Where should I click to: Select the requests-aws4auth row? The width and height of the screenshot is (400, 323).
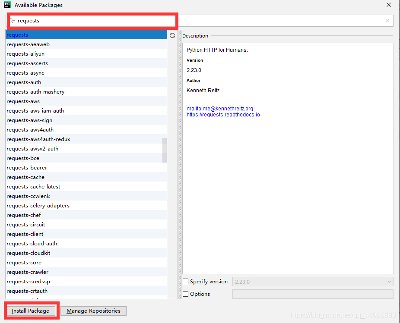pos(86,130)
